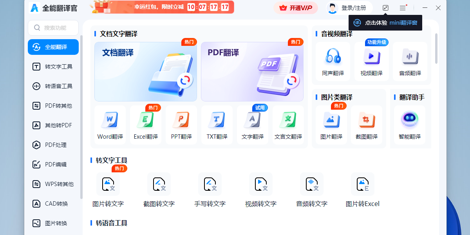Click the 翻译助手 section heading
The height and width of the screenshot is (235, 470).
[412, 97]
